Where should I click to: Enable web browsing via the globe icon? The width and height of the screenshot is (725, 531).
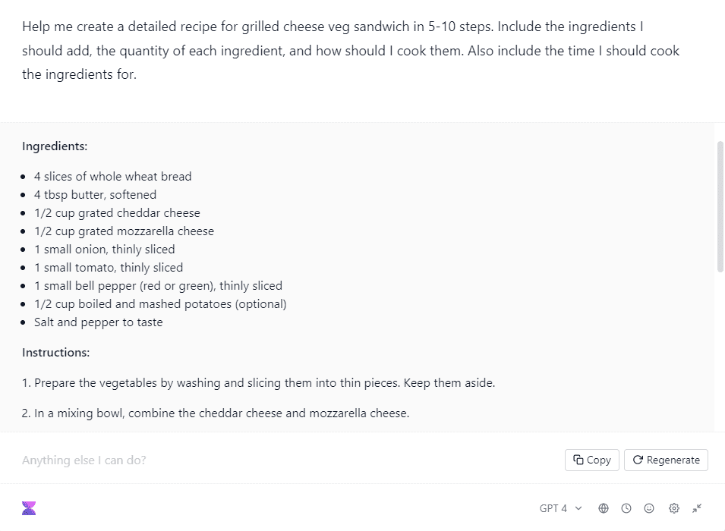[604, 508]
